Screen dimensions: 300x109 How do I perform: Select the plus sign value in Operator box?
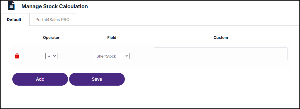[49, 56]
